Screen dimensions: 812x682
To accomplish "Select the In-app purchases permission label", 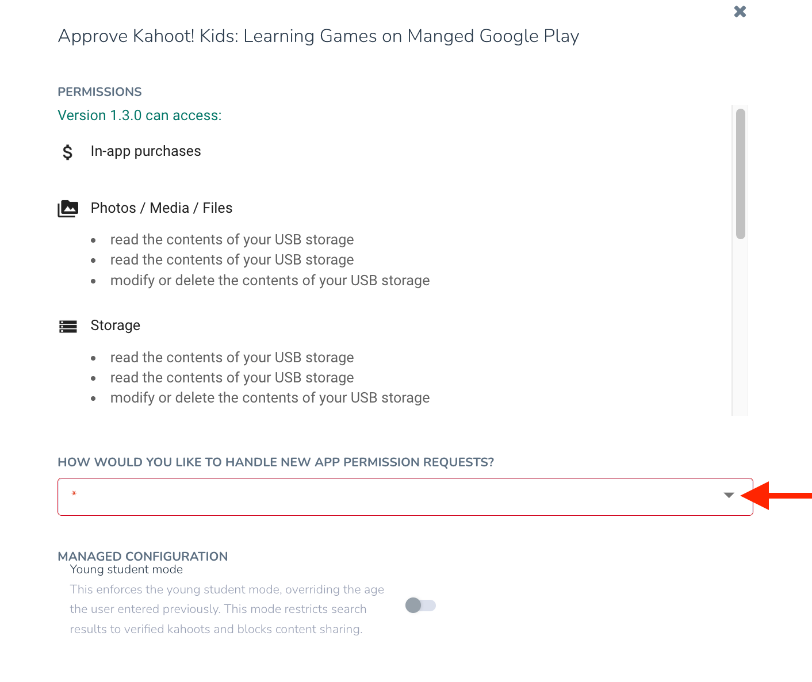I will point(145,151).
